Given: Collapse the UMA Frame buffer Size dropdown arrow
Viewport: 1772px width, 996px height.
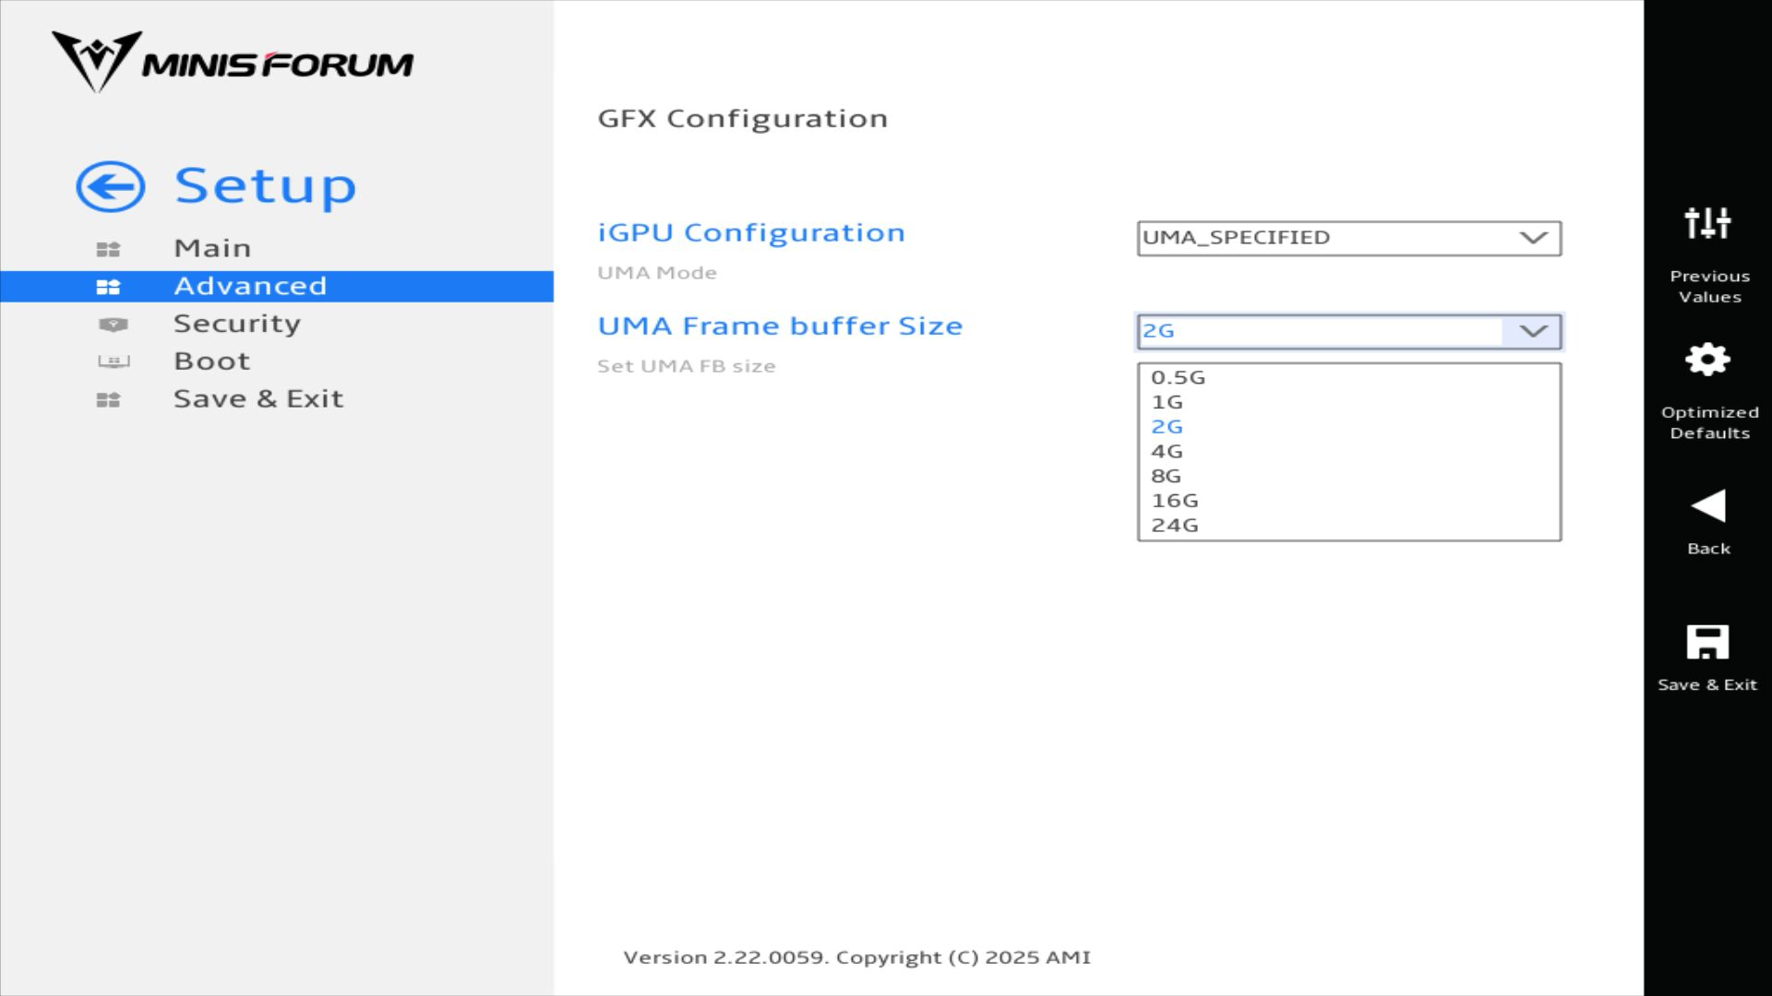Looking at the screenshot, I should [1533, 331].
